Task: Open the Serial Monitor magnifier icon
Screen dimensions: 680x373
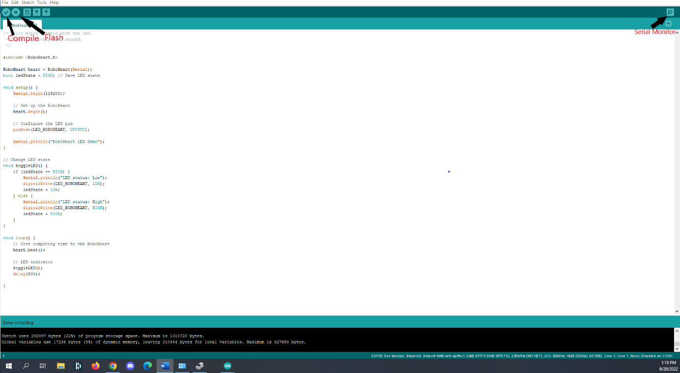Action: (670, 12)
